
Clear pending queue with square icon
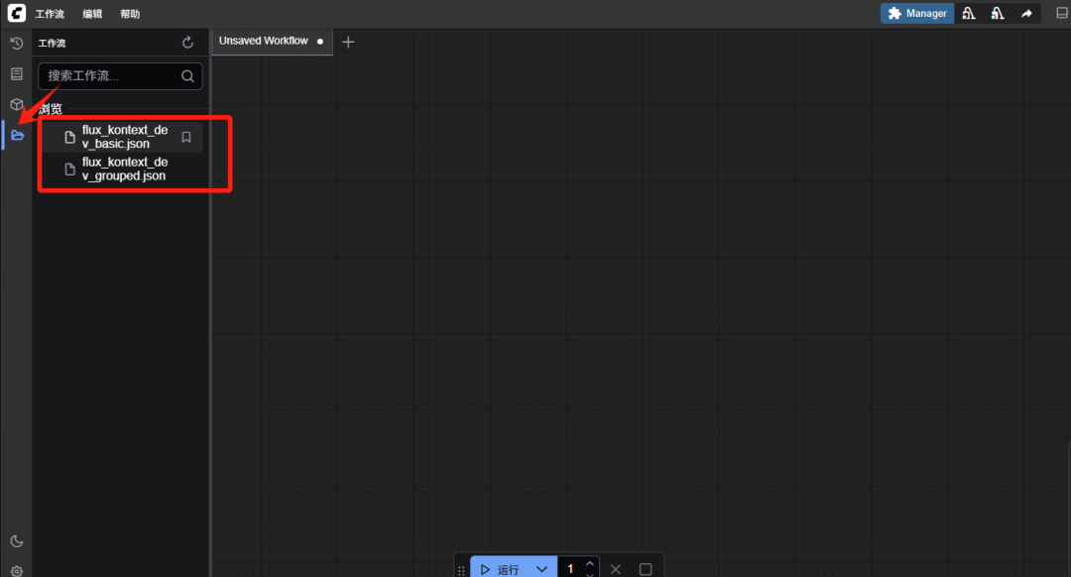646,569
